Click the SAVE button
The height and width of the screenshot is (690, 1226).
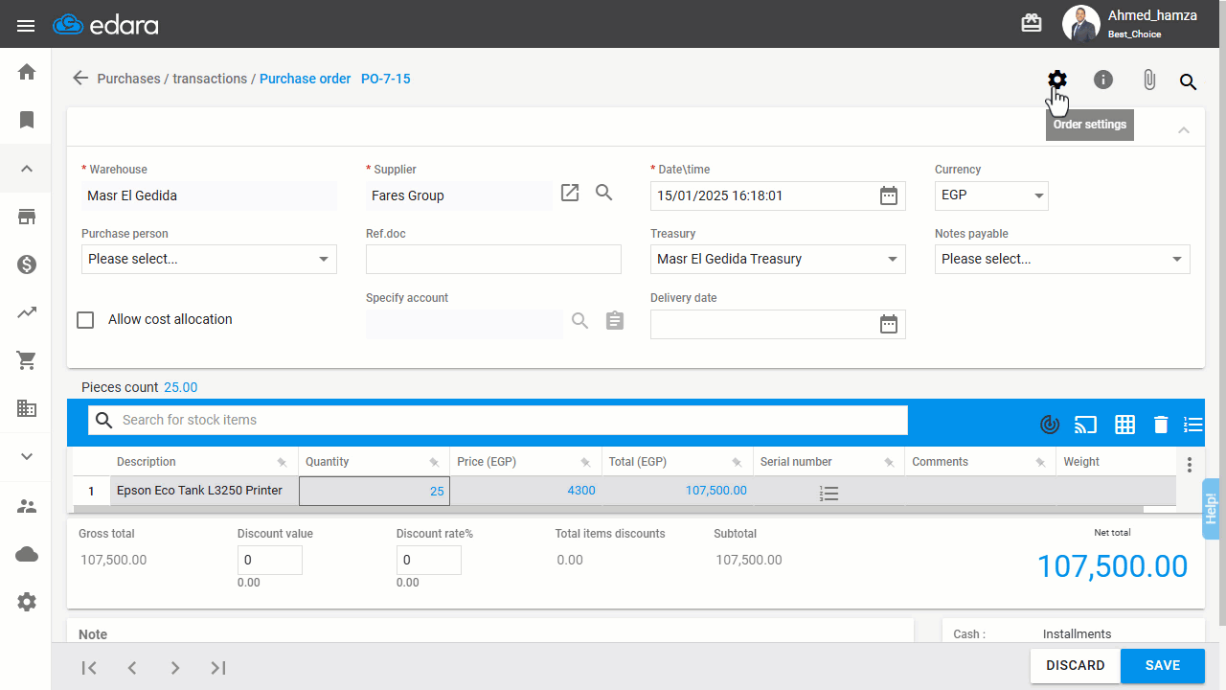coord(1163,665)
